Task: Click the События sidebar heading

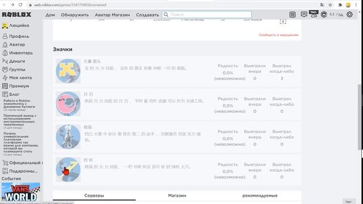Action: click(x=11, y=179)
